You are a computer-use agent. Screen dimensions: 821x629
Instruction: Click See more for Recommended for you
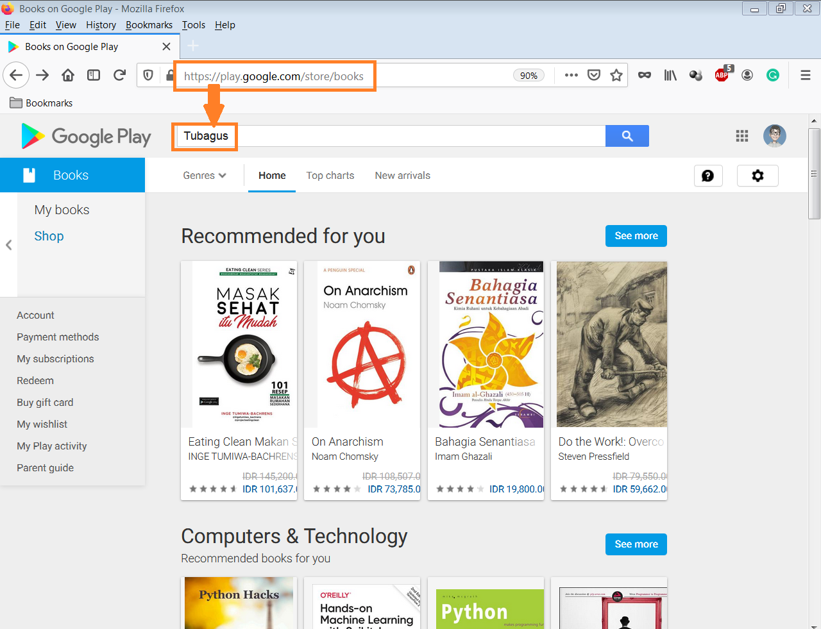636,236
